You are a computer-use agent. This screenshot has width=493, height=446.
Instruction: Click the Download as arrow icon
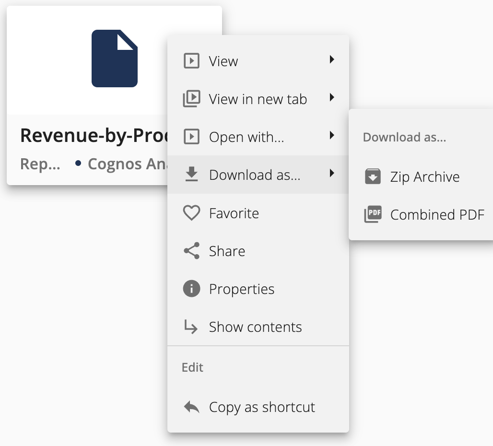[191, 174]
